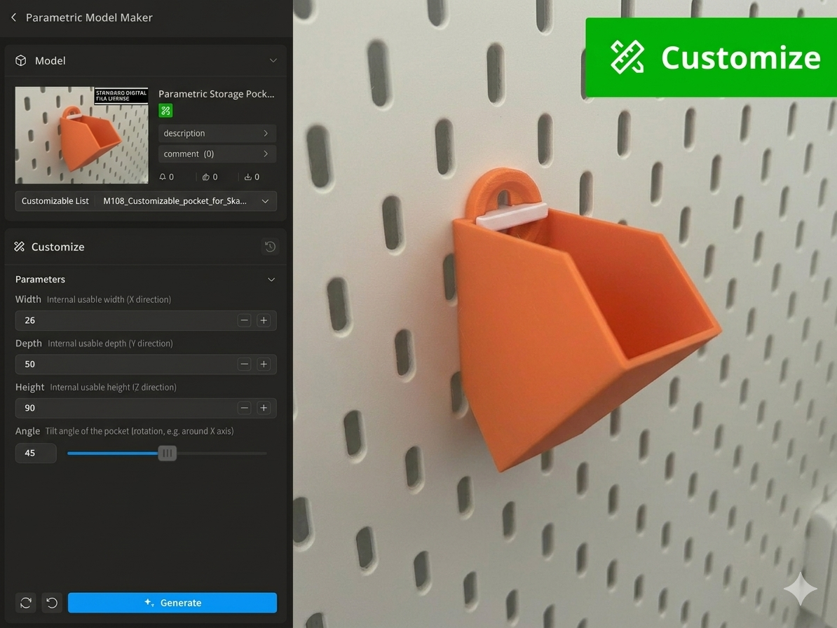Decrease Depth with the minus button
This screenshot has height=628, width=837.
coord(245,364)
